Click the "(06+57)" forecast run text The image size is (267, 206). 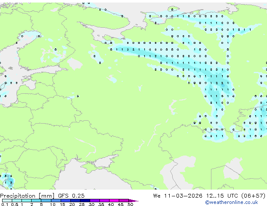(x=254, y=195)
